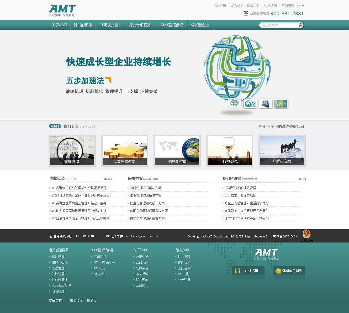Open the 成长型企业 navigation menu

tap(200, 25)
